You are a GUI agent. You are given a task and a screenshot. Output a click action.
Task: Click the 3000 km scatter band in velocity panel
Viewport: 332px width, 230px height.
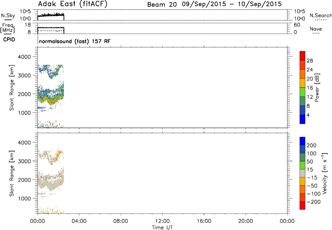coord(51,157)
